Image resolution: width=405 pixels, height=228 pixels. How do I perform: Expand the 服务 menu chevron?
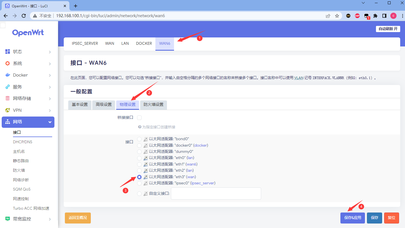click(x=50, y=87)
